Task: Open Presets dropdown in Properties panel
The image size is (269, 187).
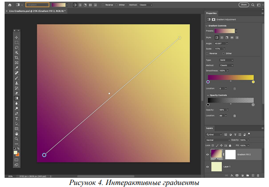Action: (x=236, y=31)
